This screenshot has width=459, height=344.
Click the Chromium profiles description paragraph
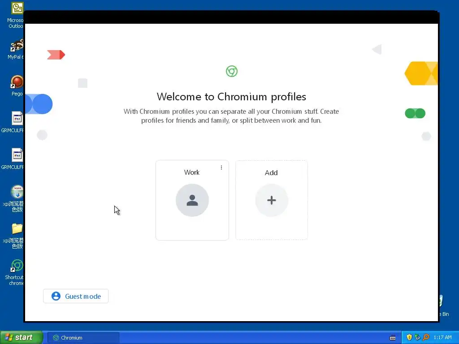(x=231, y=116)
